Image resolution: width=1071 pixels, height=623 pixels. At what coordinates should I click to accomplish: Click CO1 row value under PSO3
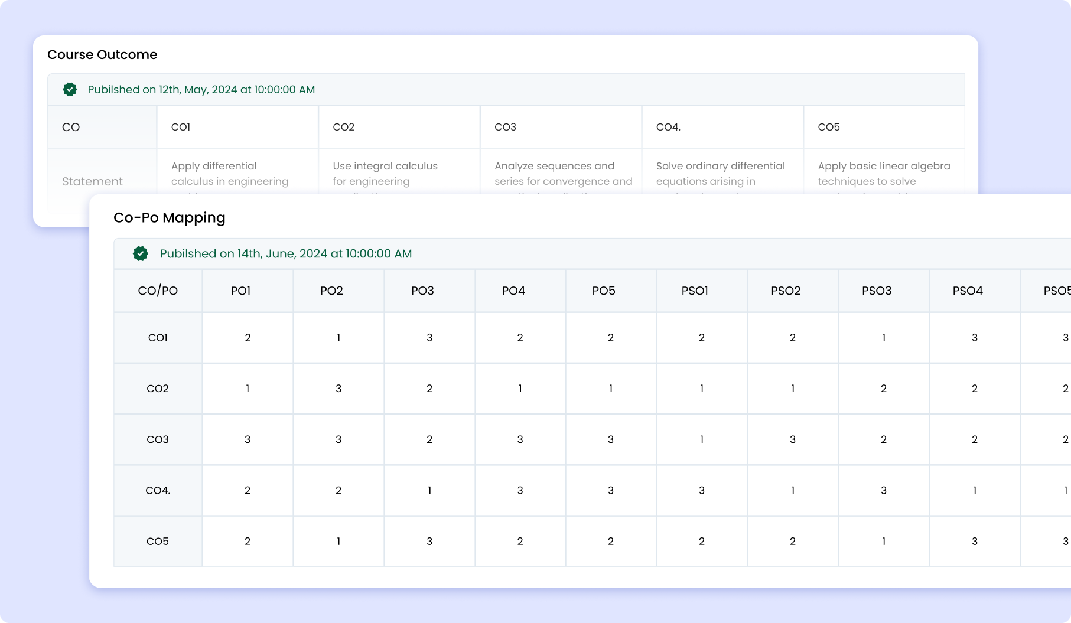pos(884,338)
